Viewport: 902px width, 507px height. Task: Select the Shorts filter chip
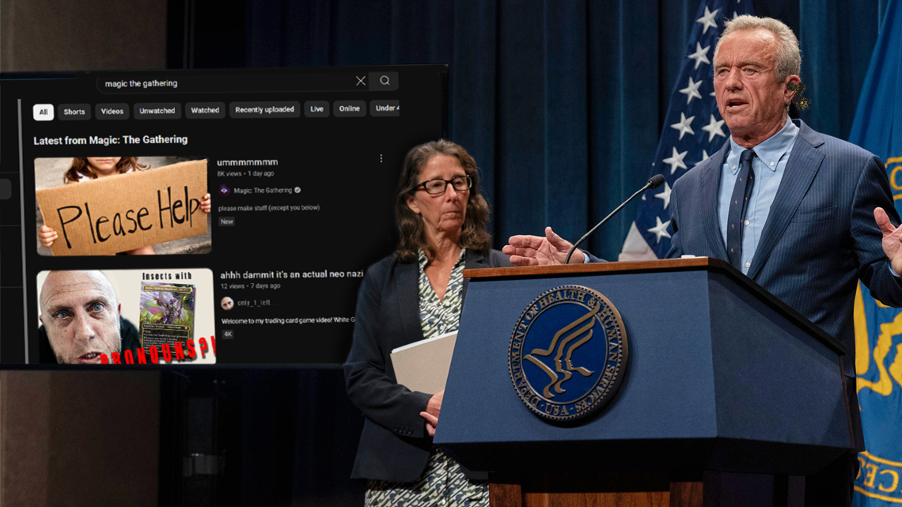tap(74, 112)
